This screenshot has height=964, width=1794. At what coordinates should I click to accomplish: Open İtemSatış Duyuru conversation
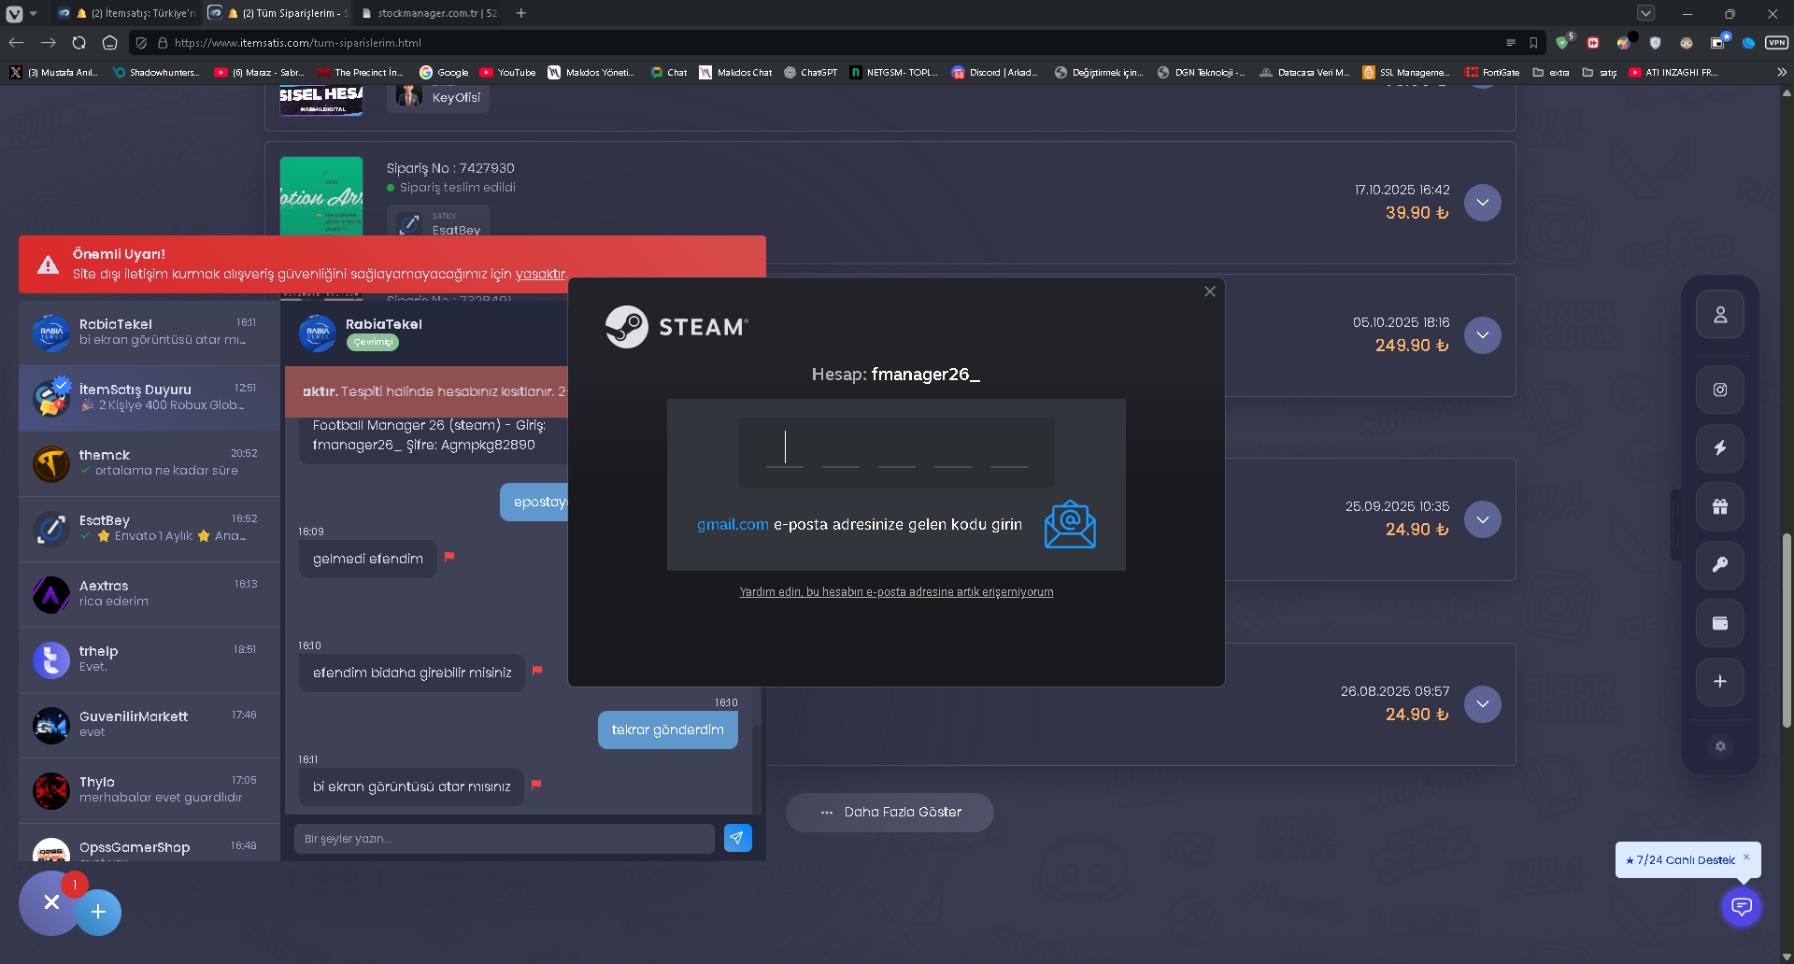(x=149, y=398)
